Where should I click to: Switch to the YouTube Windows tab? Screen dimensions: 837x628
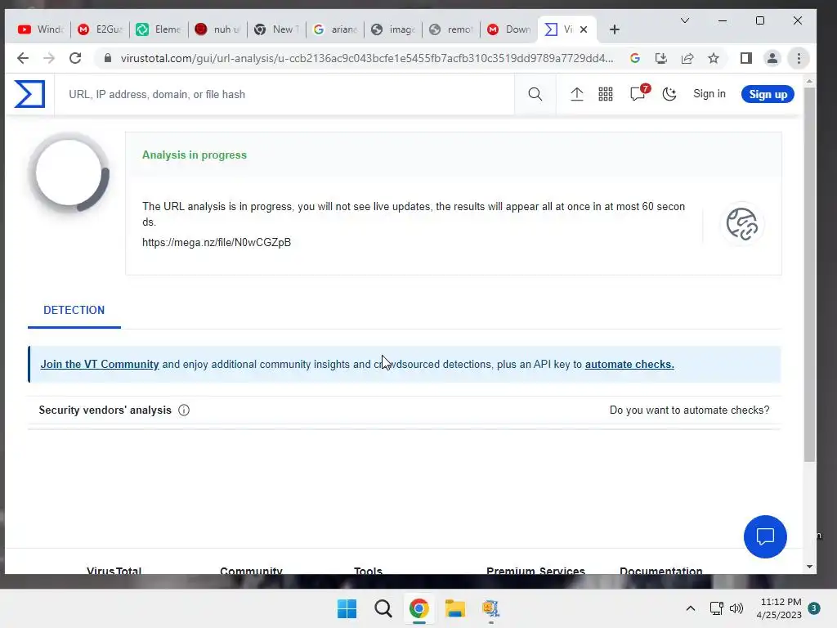41,29
